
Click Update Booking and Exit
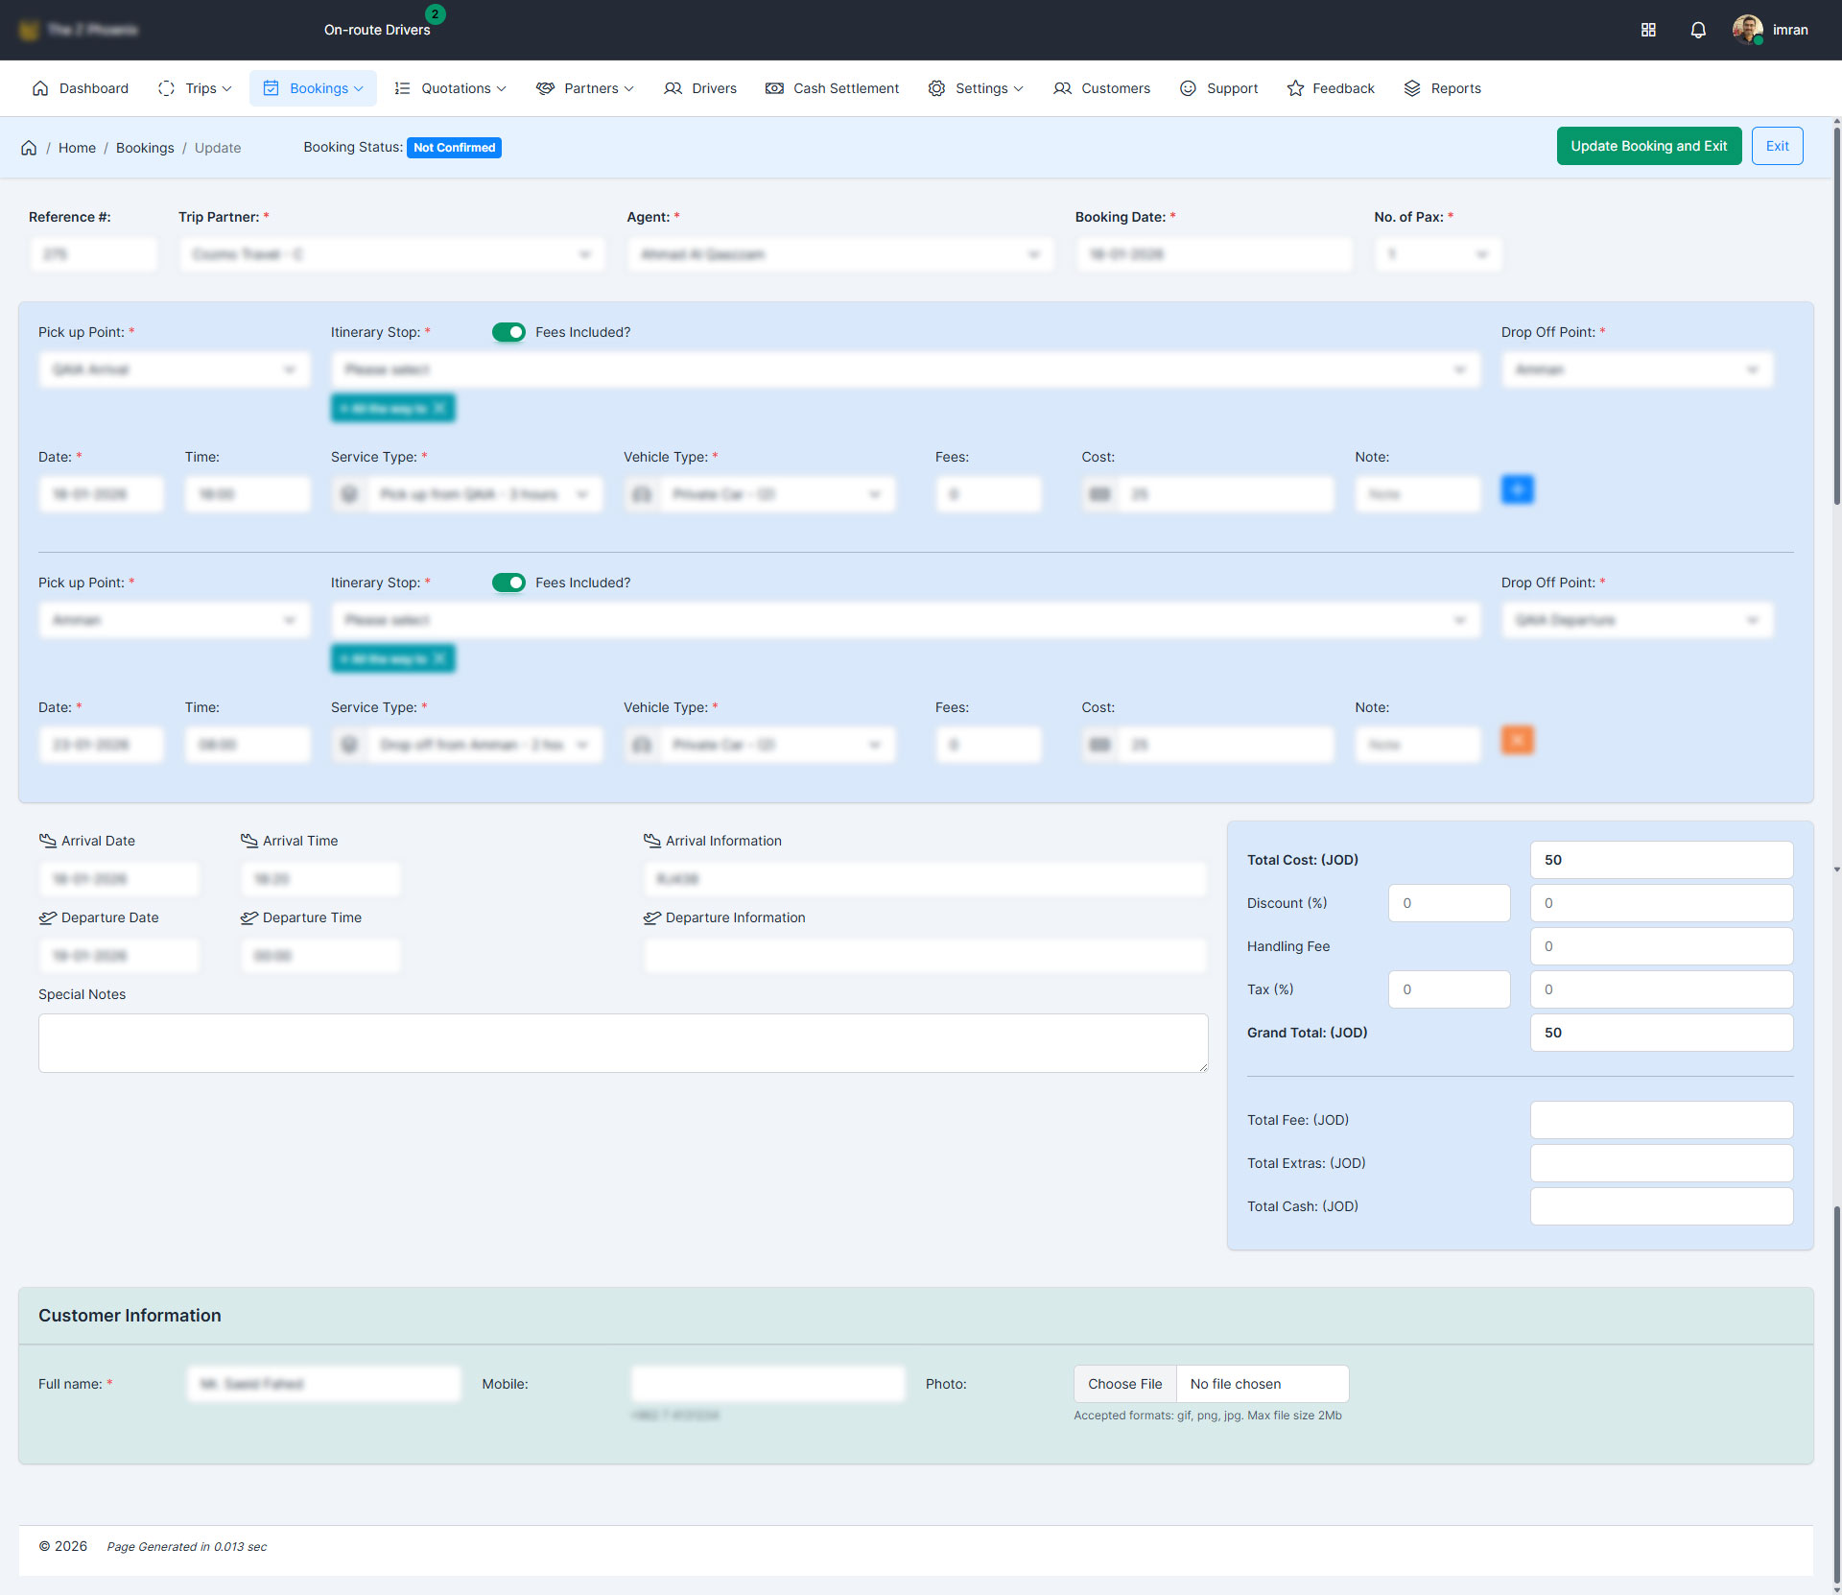click(x=1648, y=146)
